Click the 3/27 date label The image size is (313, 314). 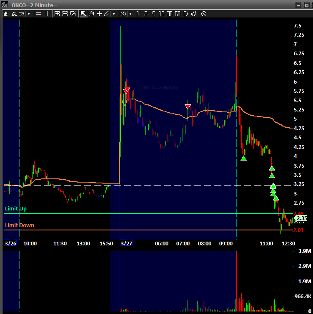click(126, 243)
